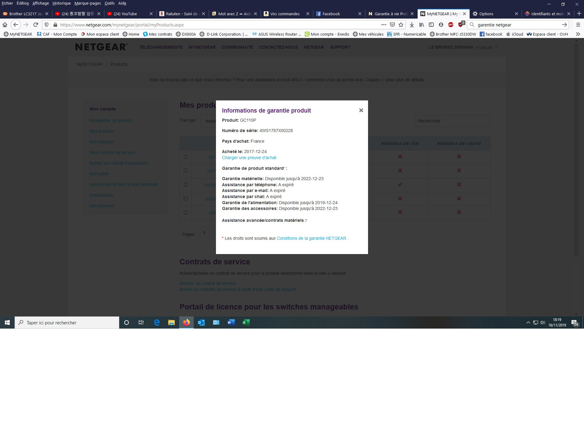Open Firefox hamburger application menu
This screenshot has width=584, height=429.
(578, 25)
